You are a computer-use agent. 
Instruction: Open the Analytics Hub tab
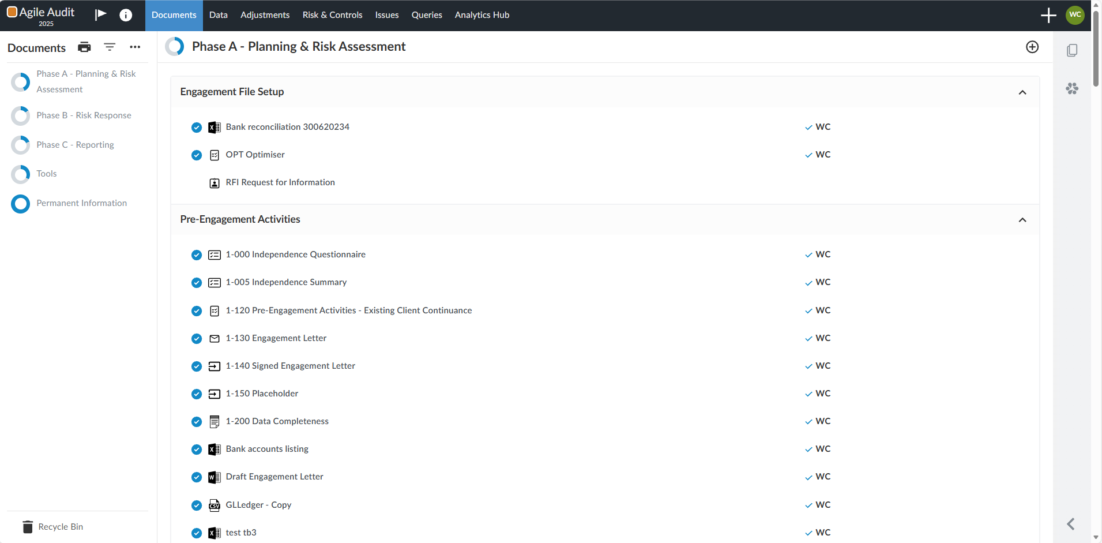click(x=482, y=15)
